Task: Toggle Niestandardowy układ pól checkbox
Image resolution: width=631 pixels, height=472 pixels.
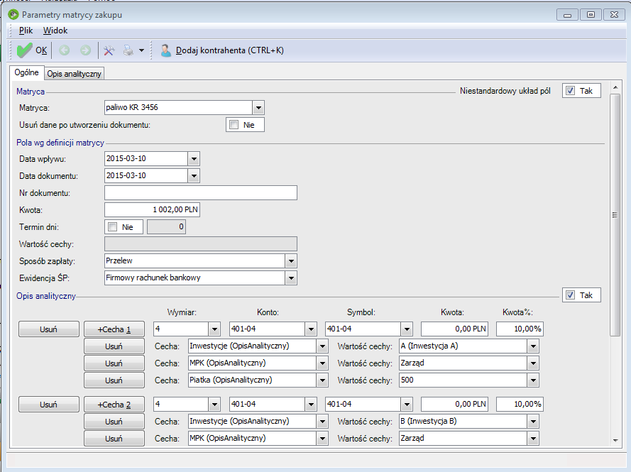Action: coord(570,91)
